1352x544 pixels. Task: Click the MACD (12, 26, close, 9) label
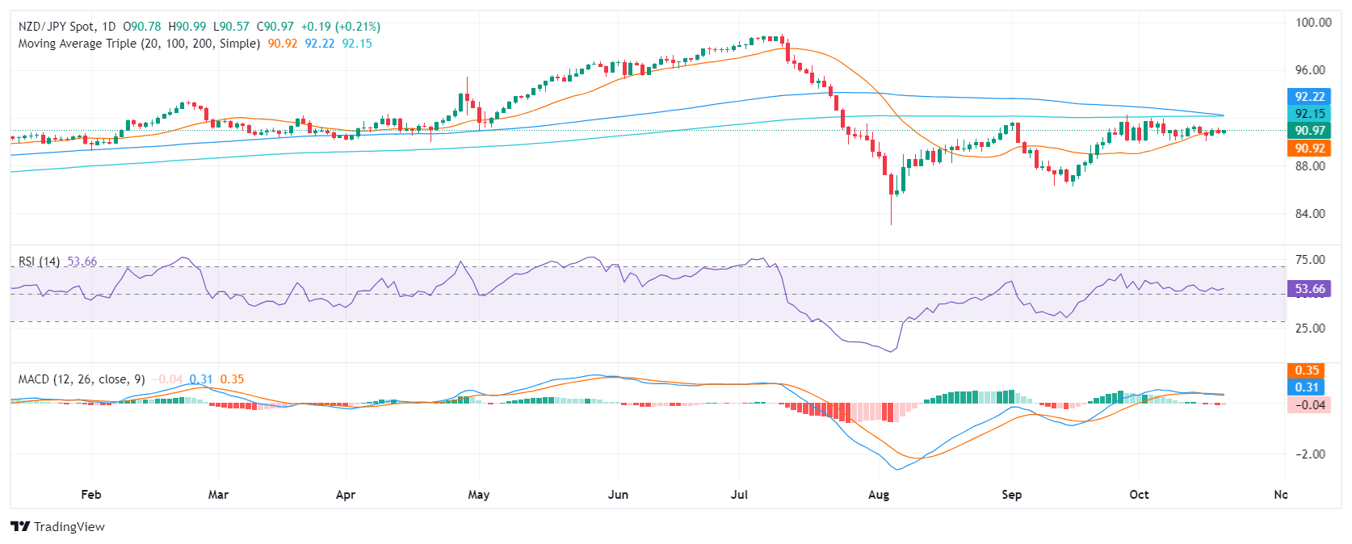pyautogui.click(x=82, y=379)
